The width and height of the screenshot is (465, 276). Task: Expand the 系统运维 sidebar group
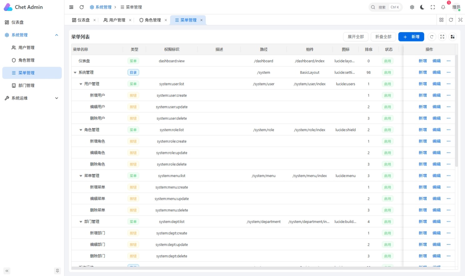32,98
